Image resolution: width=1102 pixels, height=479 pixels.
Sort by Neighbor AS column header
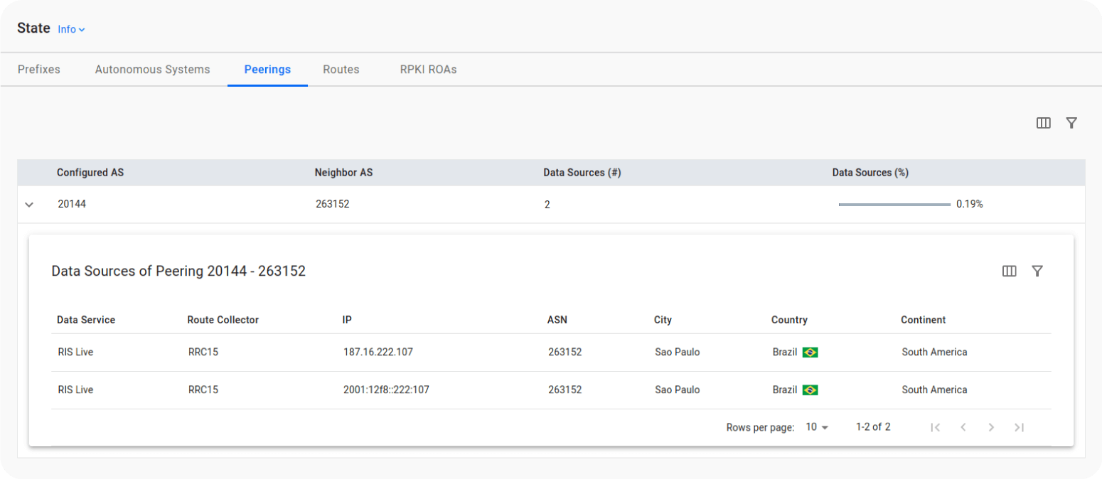(343, 173)
